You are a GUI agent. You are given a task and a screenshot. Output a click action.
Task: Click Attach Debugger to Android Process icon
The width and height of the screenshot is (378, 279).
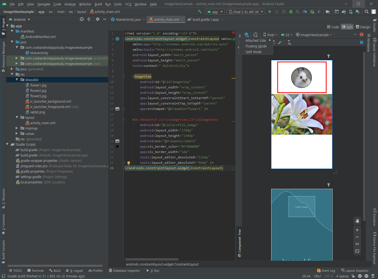pos(312,12)
